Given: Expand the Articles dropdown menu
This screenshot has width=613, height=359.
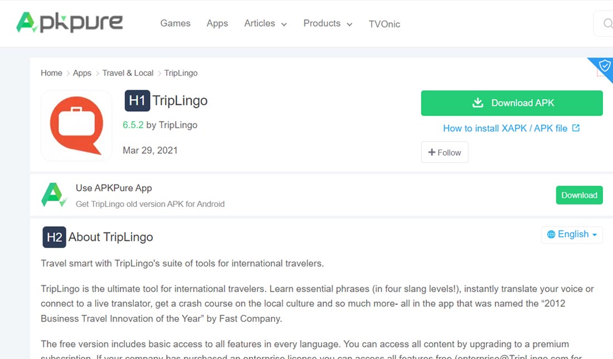Looking at the screenshot, I should (265, 23).
